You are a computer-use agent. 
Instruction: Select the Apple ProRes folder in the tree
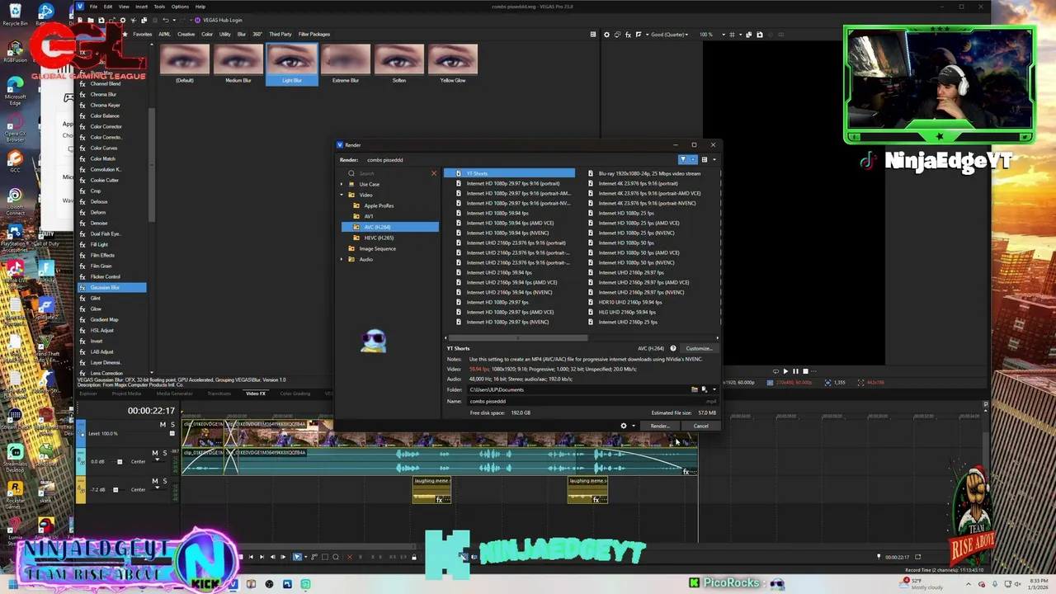tap(379, 205)
